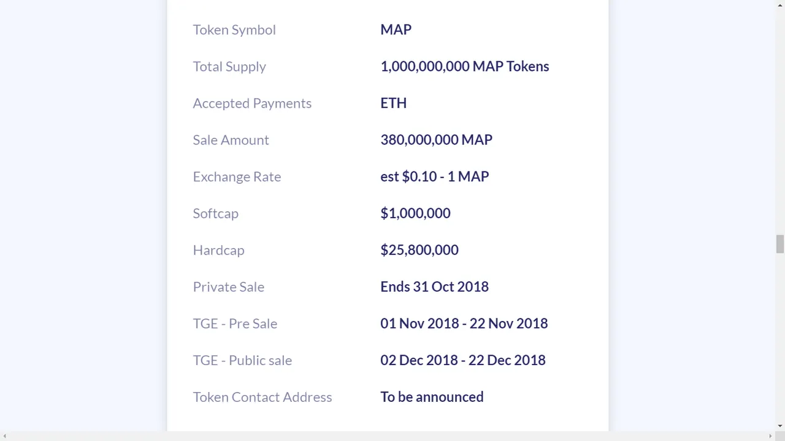Click the Hardcap $25,800,000 value

click(x=419, y=250)
